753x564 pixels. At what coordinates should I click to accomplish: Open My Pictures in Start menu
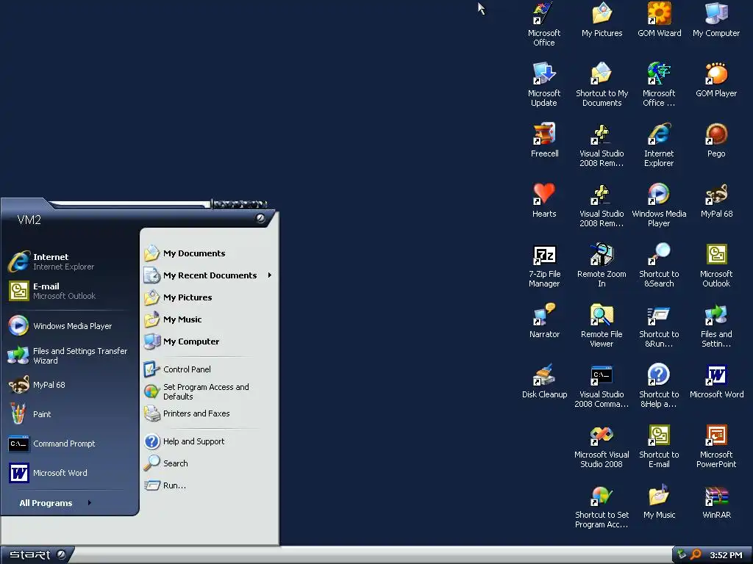[209, 297]
